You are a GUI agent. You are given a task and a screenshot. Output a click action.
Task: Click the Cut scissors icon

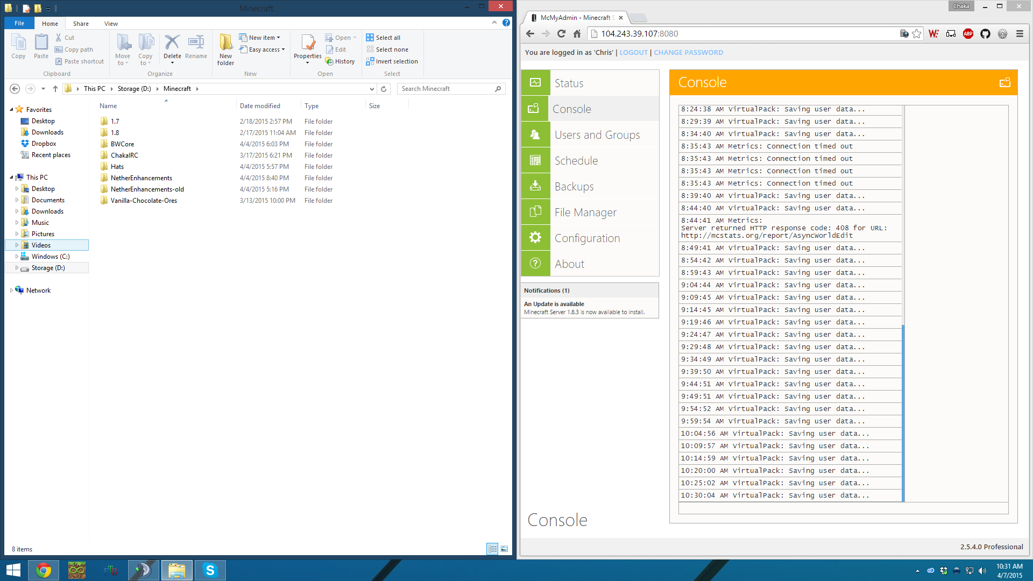(59, 37)
